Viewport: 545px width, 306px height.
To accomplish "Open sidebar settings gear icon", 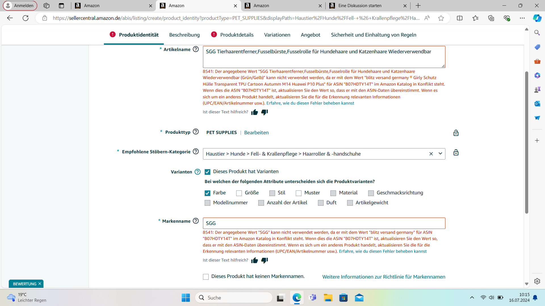I will click(537, 281).
